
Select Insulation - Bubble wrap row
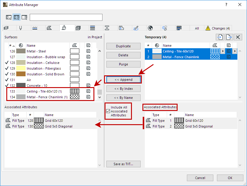pyautogui.click(x=50, y=57)
